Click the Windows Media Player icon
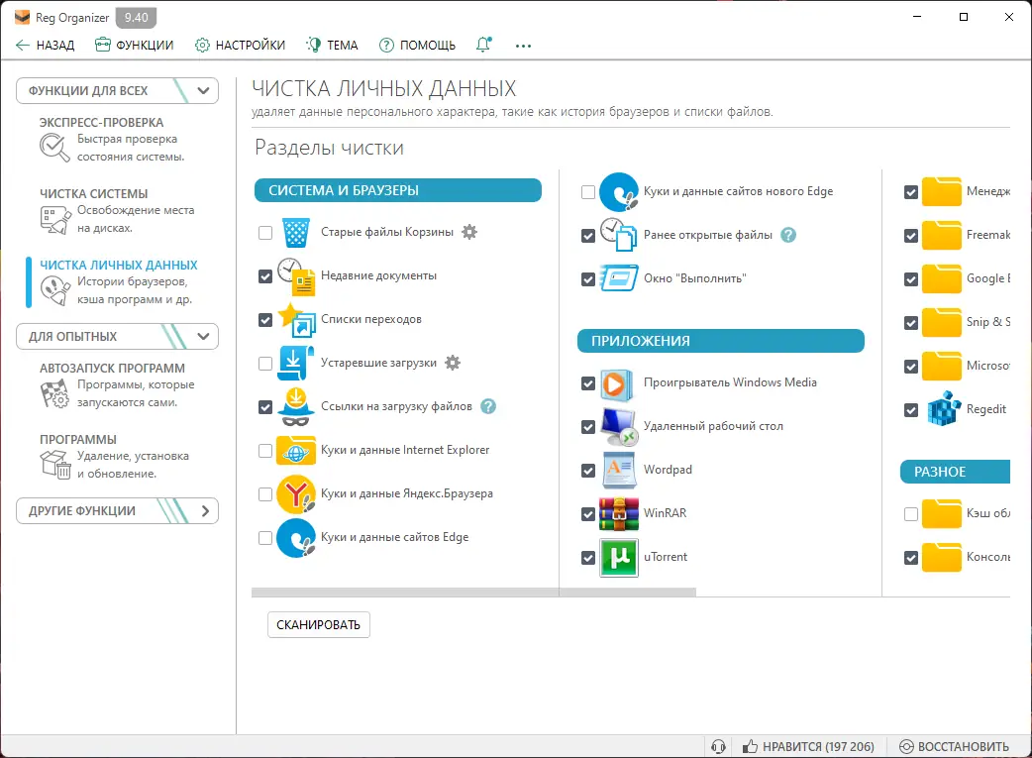The width and height of the screenshot is (1032, 758). pyautogui.click(x=617, y=383)
